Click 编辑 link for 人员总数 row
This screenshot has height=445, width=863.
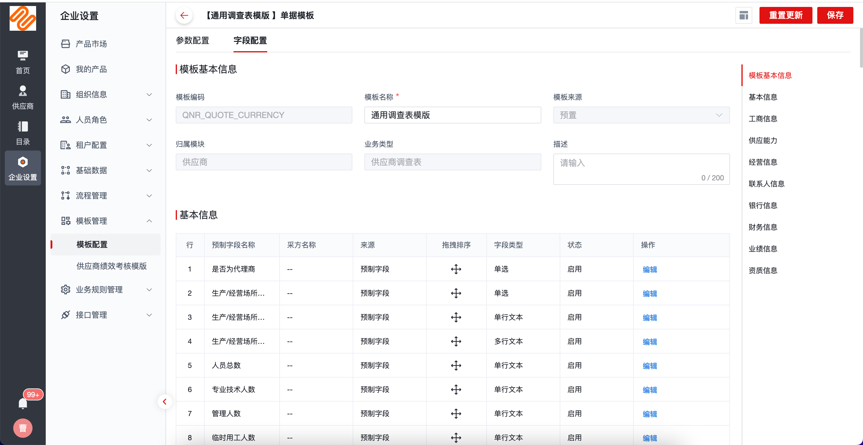[x=650, y=366]
